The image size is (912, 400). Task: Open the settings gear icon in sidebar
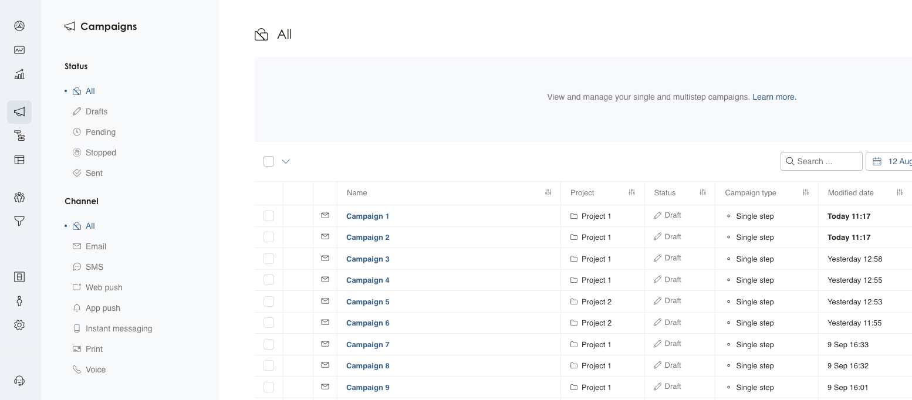(x=19, y=325)
